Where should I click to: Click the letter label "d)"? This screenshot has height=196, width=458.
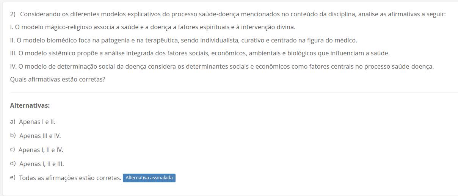(13, 163)
